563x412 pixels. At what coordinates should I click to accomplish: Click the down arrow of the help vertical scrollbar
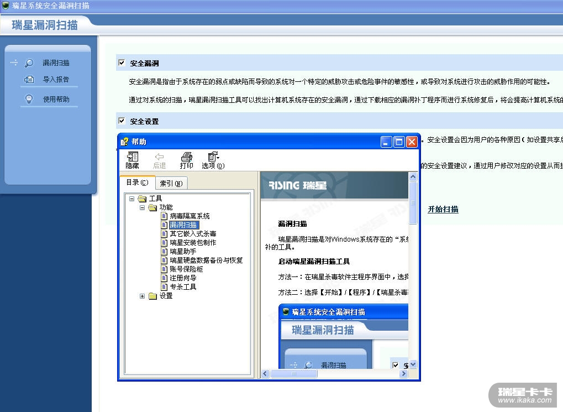click(x=413, y=364)
